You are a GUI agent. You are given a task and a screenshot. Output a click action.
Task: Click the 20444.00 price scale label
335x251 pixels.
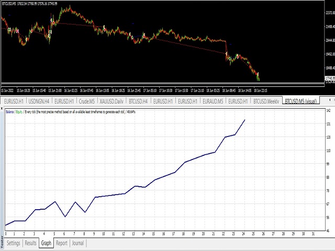[x=330, y=40]
